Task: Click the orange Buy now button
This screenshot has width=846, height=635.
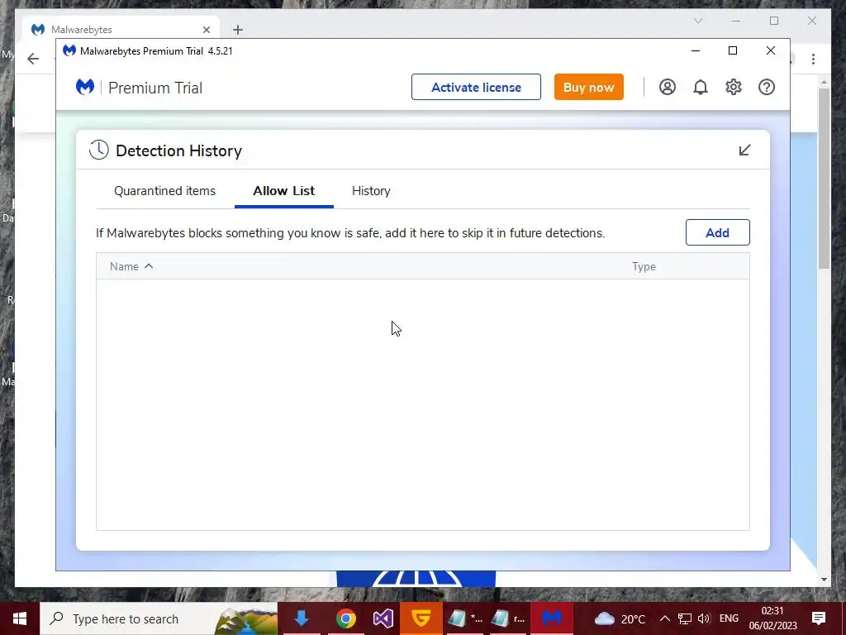Action: (588, 87)
